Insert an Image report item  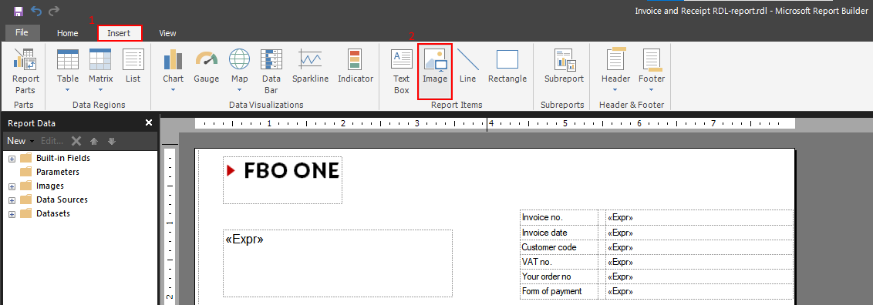(435, 71)
